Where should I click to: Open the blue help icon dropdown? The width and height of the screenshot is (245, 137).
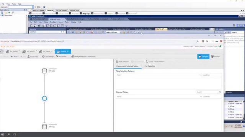pos(44,7)
